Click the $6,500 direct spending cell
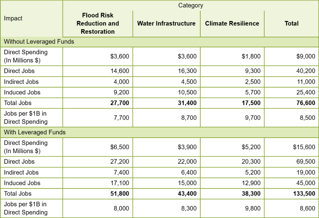 tap(98, 147)
